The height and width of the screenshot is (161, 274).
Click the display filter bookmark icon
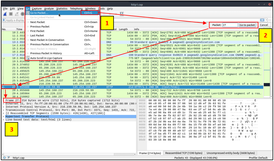(x=4, y=20)
